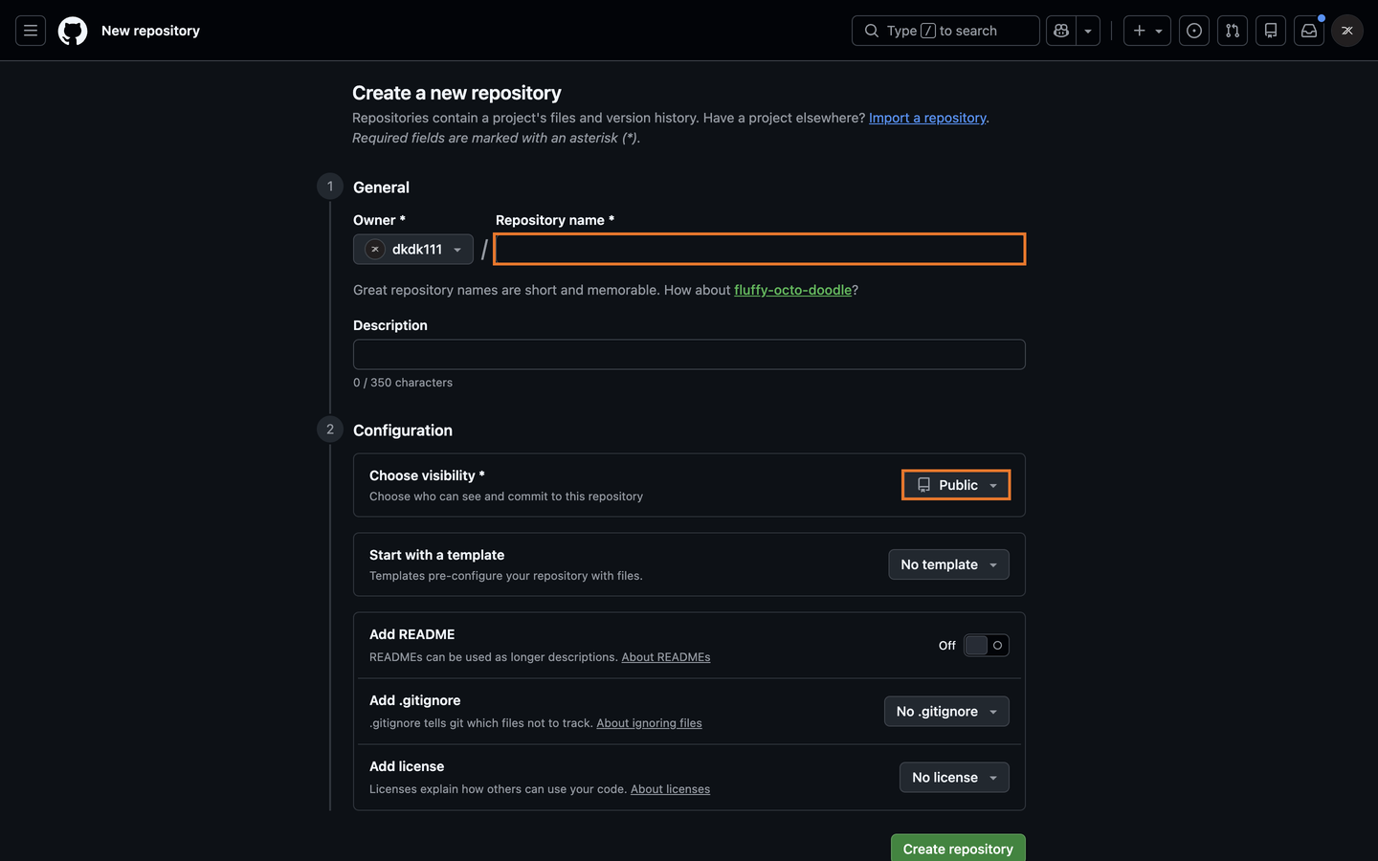Click the Create repository button
The height and width of the screenshot is (861, 1378).
click(x=958, y=849)
